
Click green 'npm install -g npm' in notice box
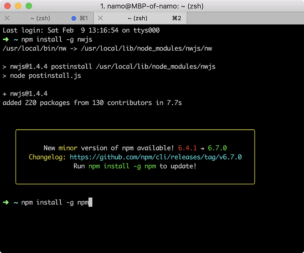pos(122,166)
